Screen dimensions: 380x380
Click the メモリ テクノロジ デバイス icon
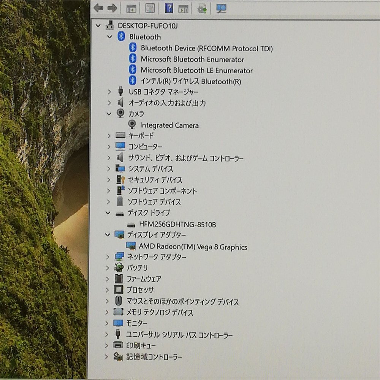tap(118, 312)
